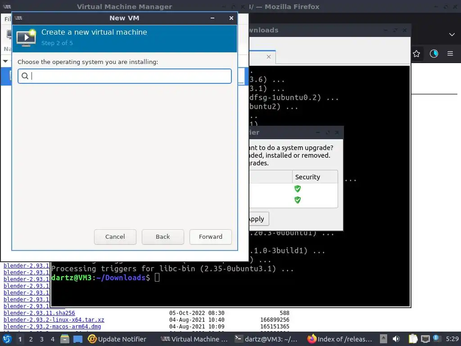Close the terminal tab with the X

[269, 57]
